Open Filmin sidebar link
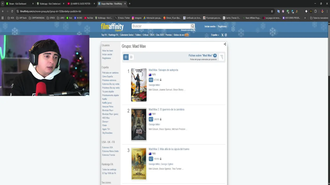 (104, 125)
